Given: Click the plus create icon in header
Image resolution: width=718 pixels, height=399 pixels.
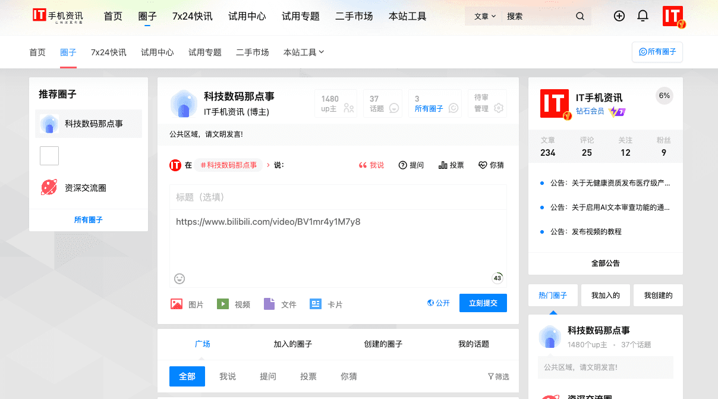Looking at the screenshot, I should tap(619, 16).
